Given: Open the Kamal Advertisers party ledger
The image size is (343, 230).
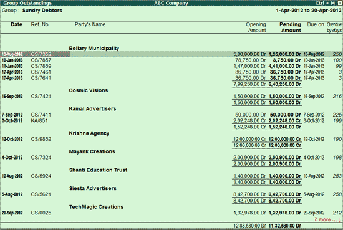Looking at the screenshot, I should click(92, 108).
